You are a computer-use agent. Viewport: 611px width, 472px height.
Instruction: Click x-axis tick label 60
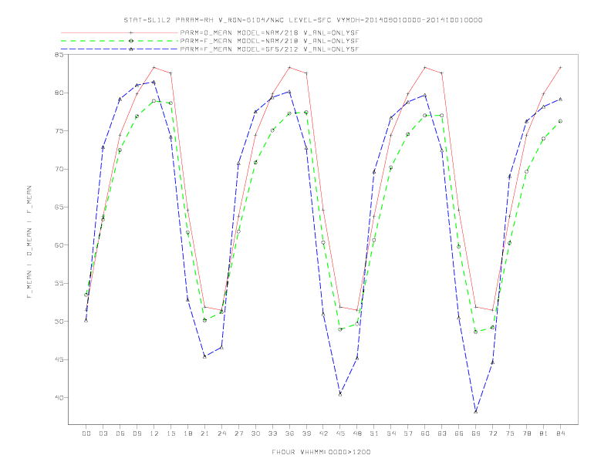coord(425,433)
